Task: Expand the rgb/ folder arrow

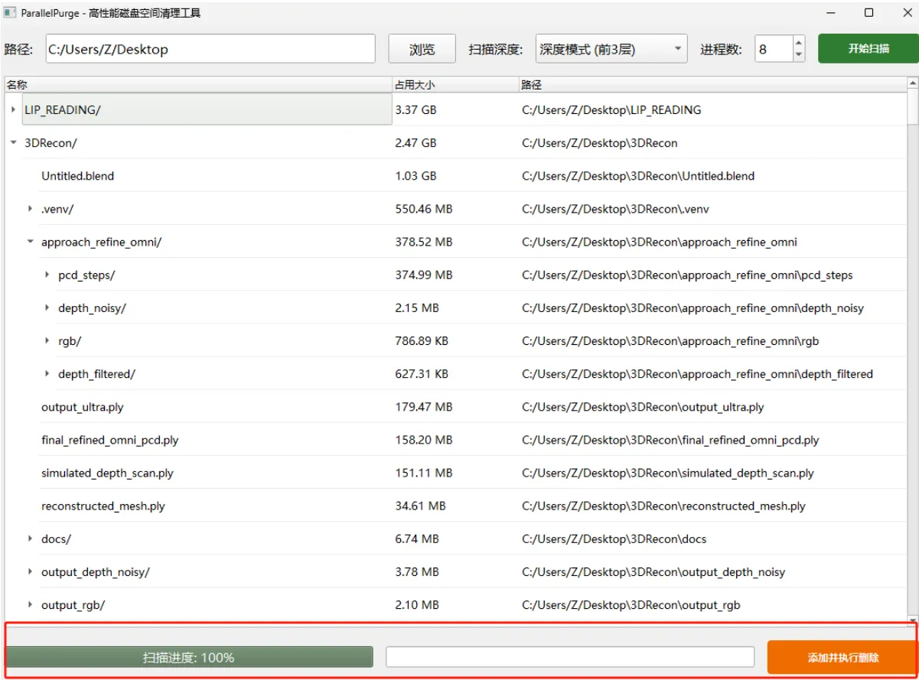Action: [47, 340]
